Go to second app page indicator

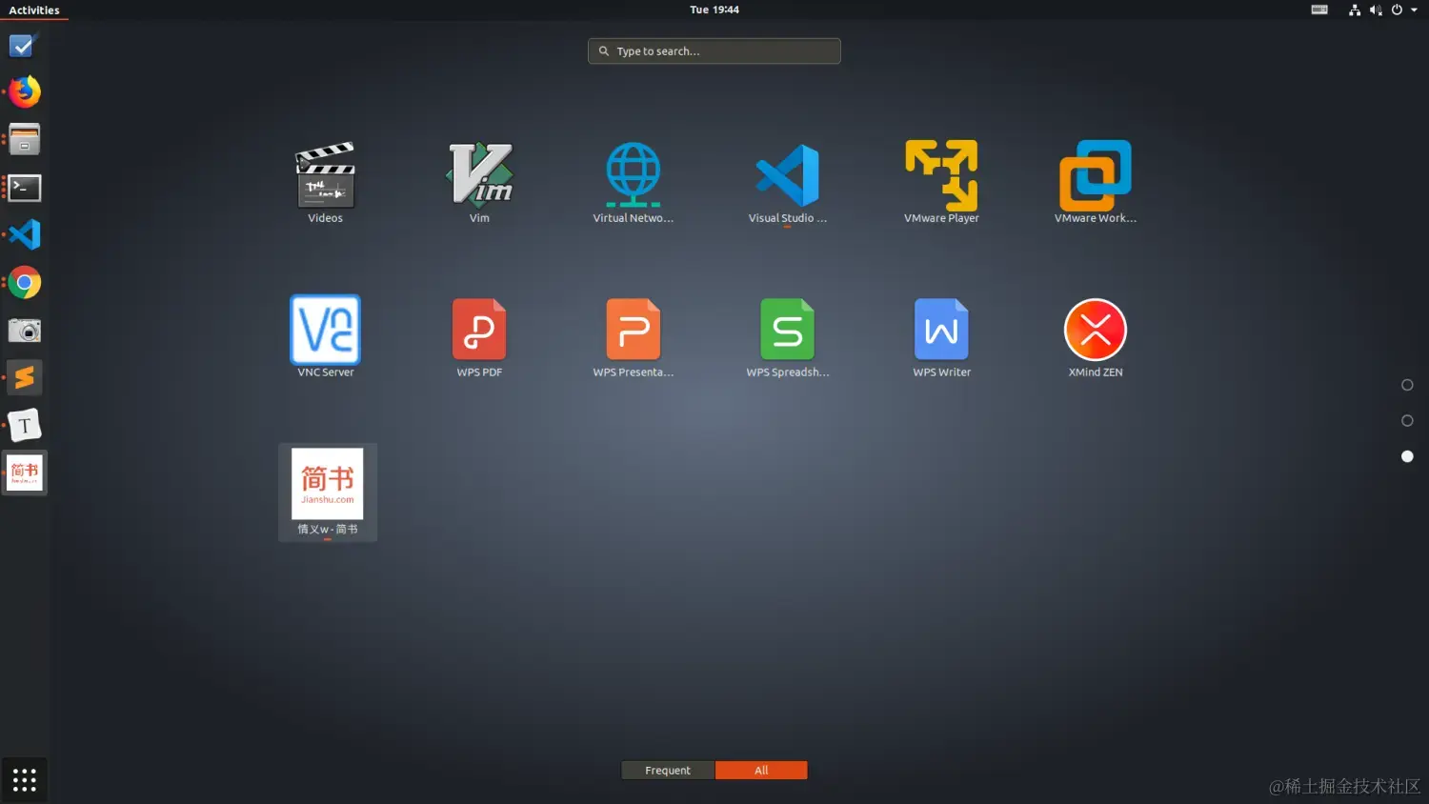tap(1407, 420)
